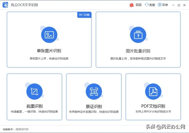Click the 图片批量识别 title text
The height and width of the screenshot is (133, 189).
point(138,51)
